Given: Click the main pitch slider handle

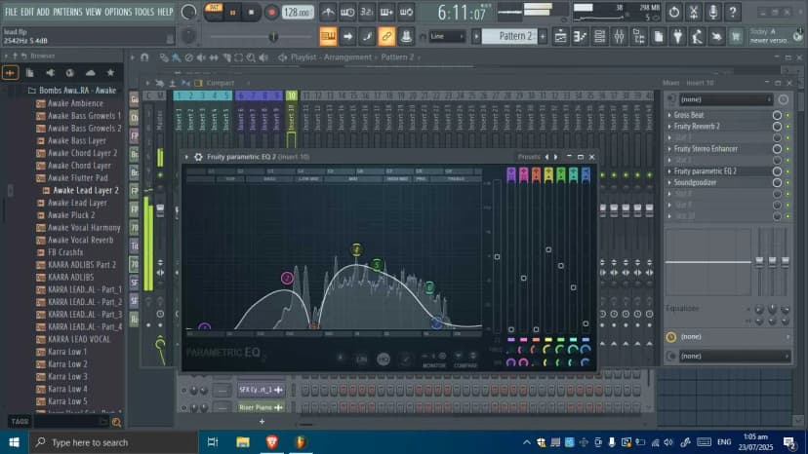Looking at the screenshot, I should pyautogui.click(x=273, y=37).
